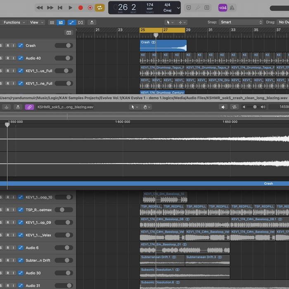This screenshot has width=289, height=289.
Task: Select the KEV1_1...us_Full track name
Action: pos(39,71)
